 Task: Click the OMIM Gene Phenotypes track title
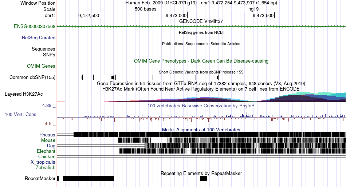point(201,61)
